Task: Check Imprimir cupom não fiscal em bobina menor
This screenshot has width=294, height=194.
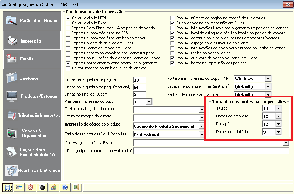Action: point(68,38)
